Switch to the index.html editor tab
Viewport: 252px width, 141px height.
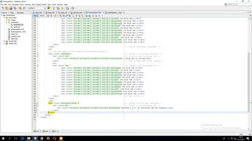coord(39,13)
